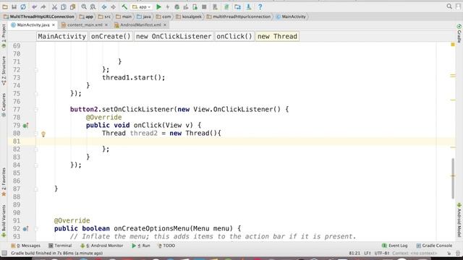
Task: Click the lightbulb intention icon on line 80
Action: click(x=43, y=134)
